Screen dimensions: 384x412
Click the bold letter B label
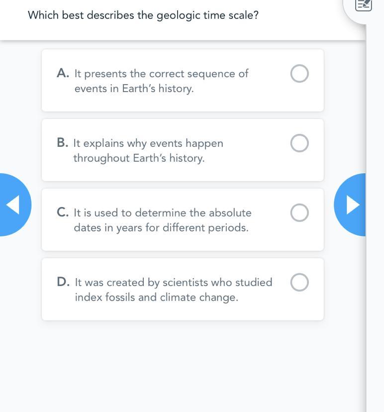[x=62, y=143]
